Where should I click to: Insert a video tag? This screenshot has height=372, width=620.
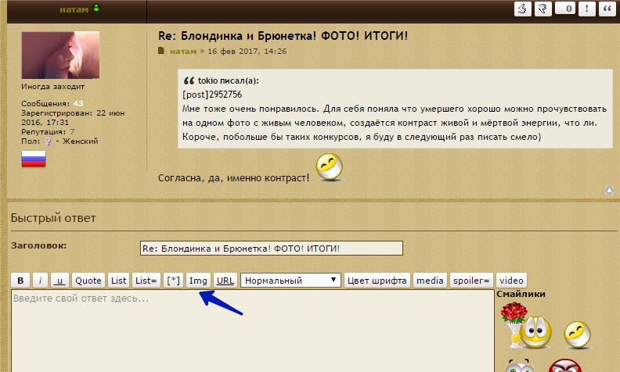(x=511, y=281)
